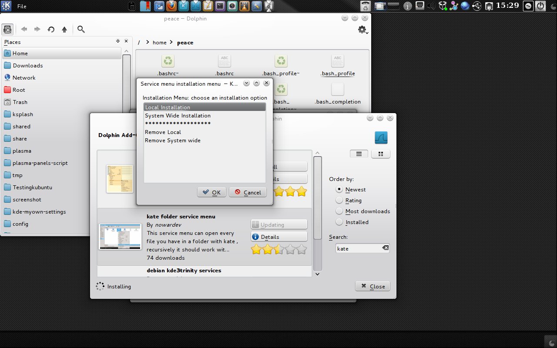Select the .bash_profile file
Screen dimensions: 557x348
click(x=338, y=65)
